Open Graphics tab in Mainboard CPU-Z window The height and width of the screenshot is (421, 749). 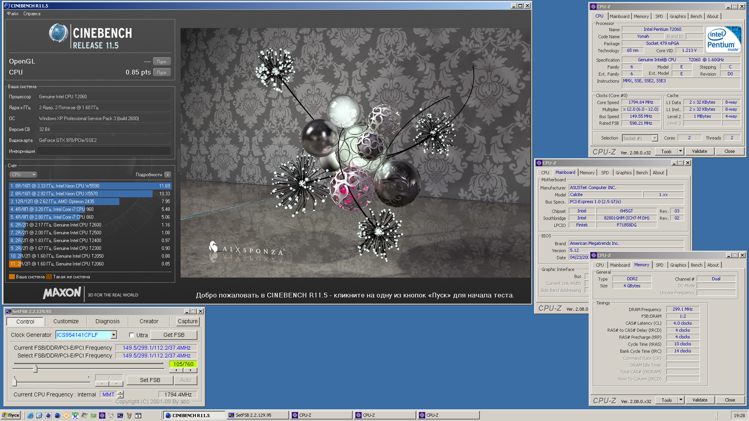623,173
